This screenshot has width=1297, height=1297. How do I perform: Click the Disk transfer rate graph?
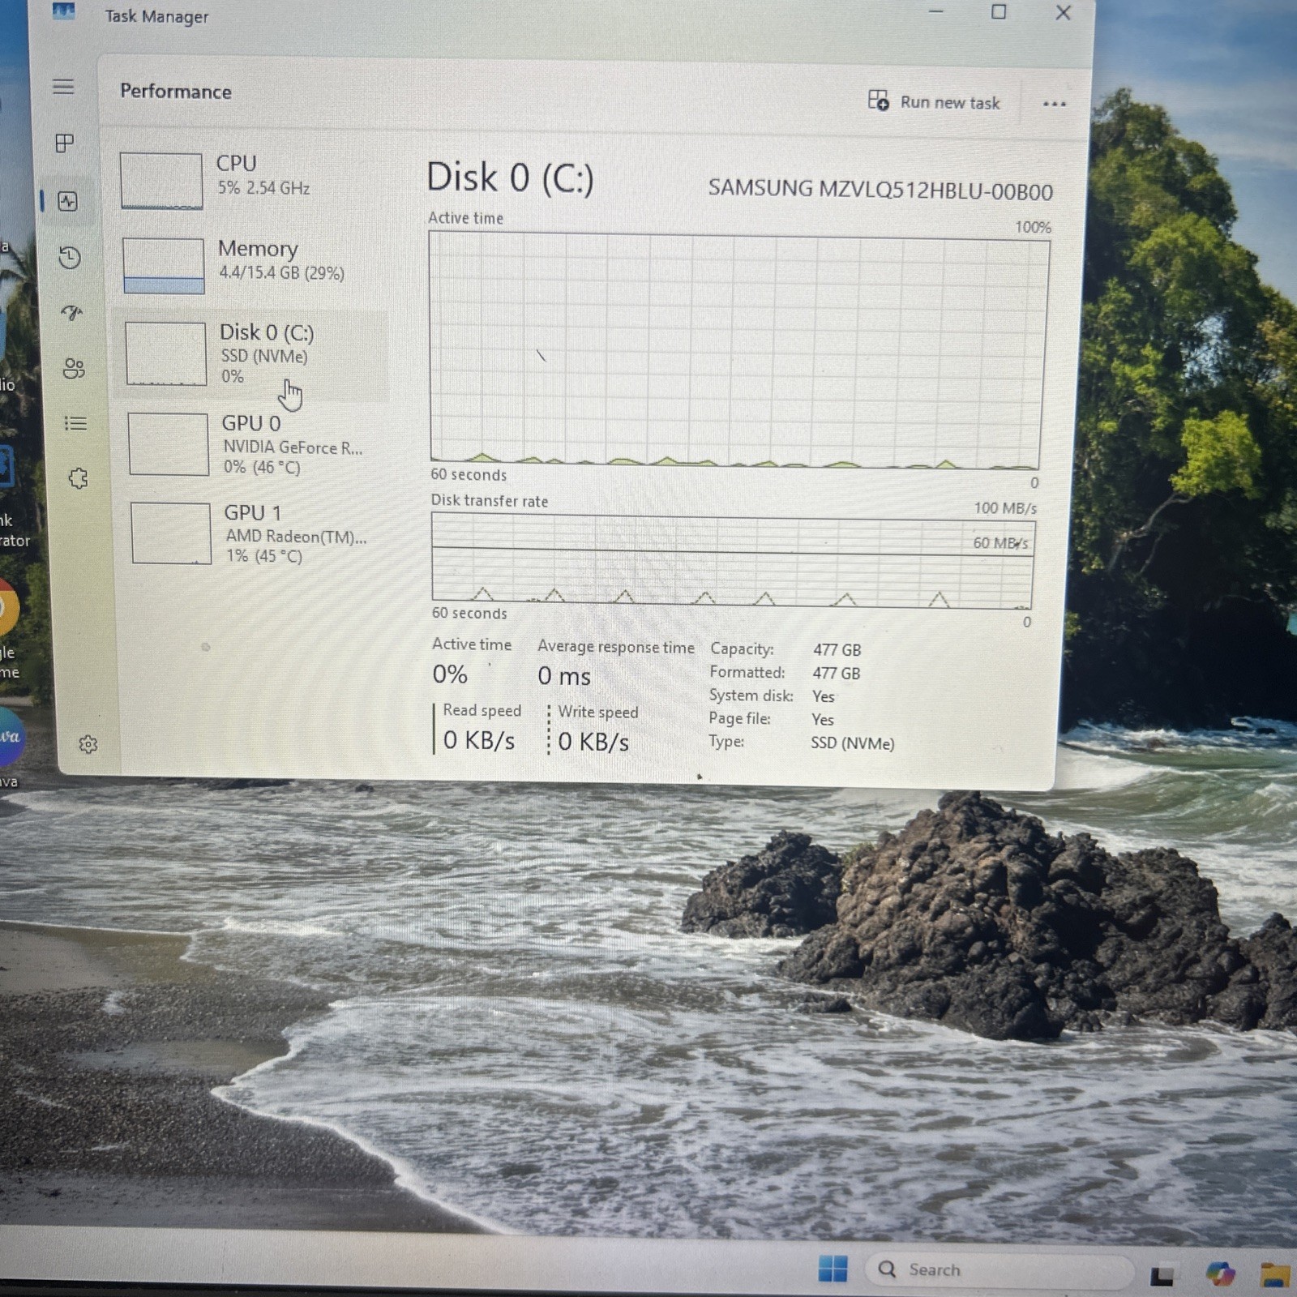[x=733, y=561]
